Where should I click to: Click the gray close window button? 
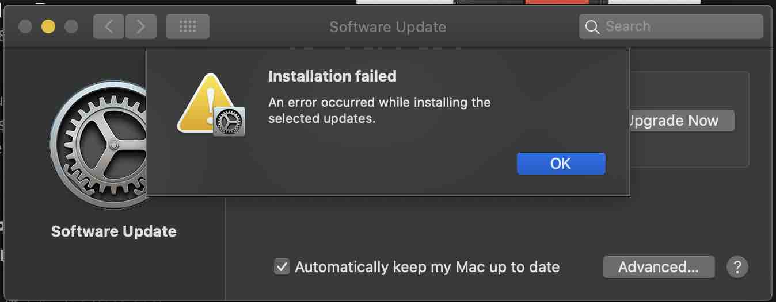click(25, 26)
